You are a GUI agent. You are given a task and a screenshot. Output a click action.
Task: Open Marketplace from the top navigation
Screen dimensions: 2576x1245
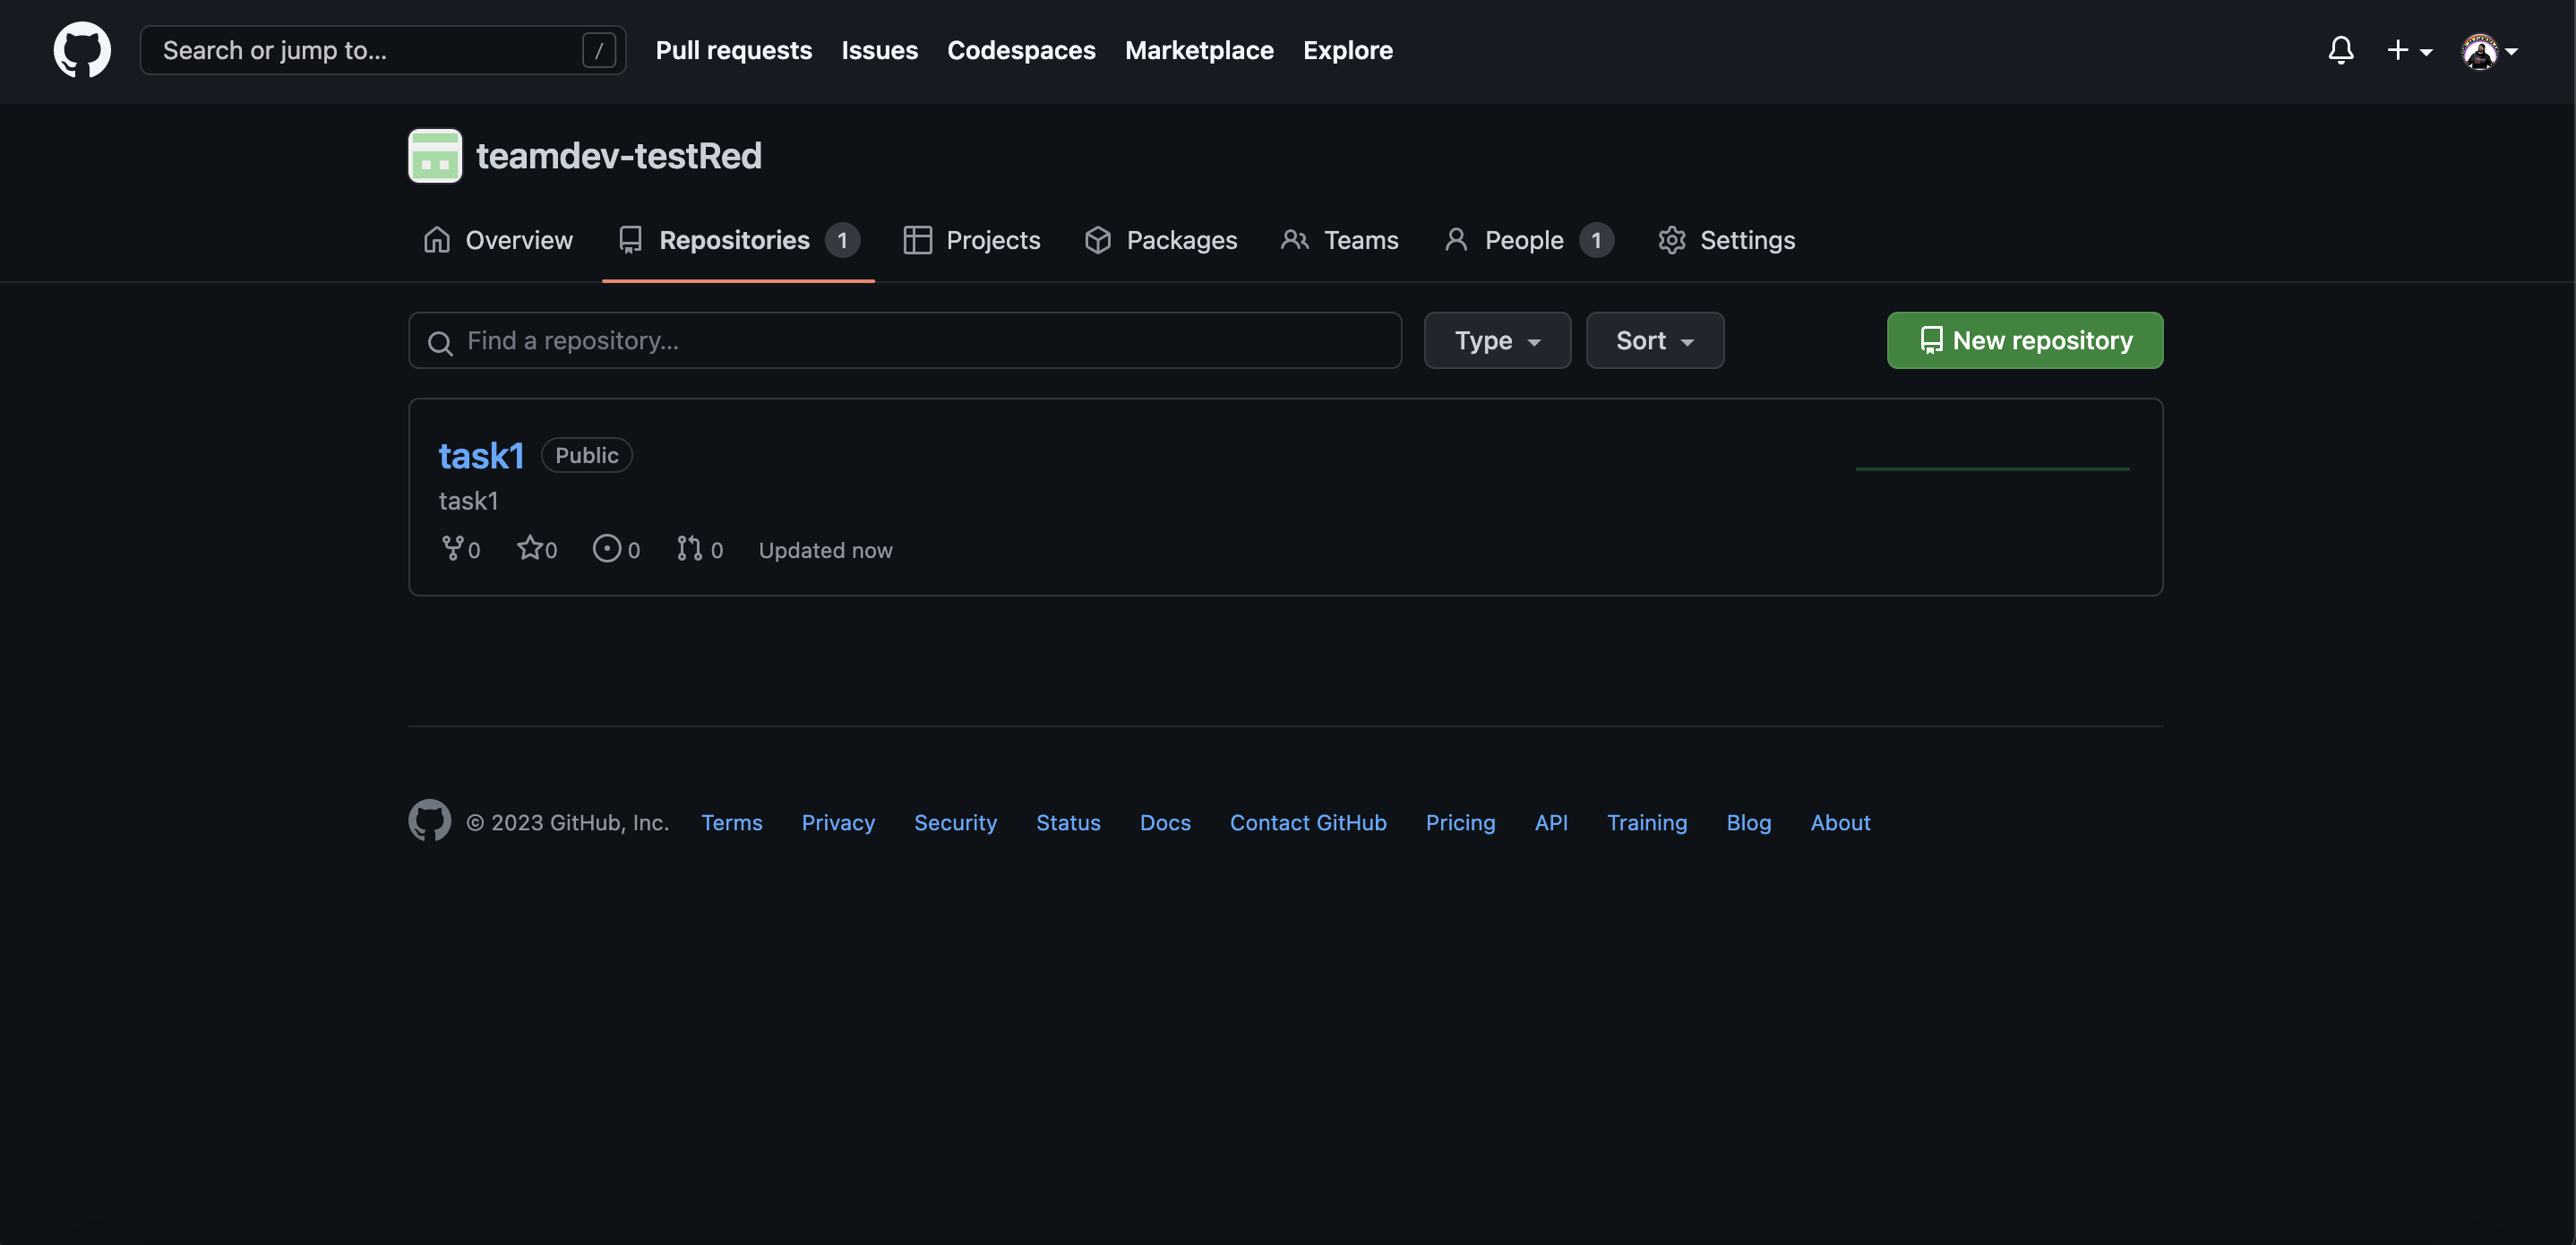tap(1198, 50)
